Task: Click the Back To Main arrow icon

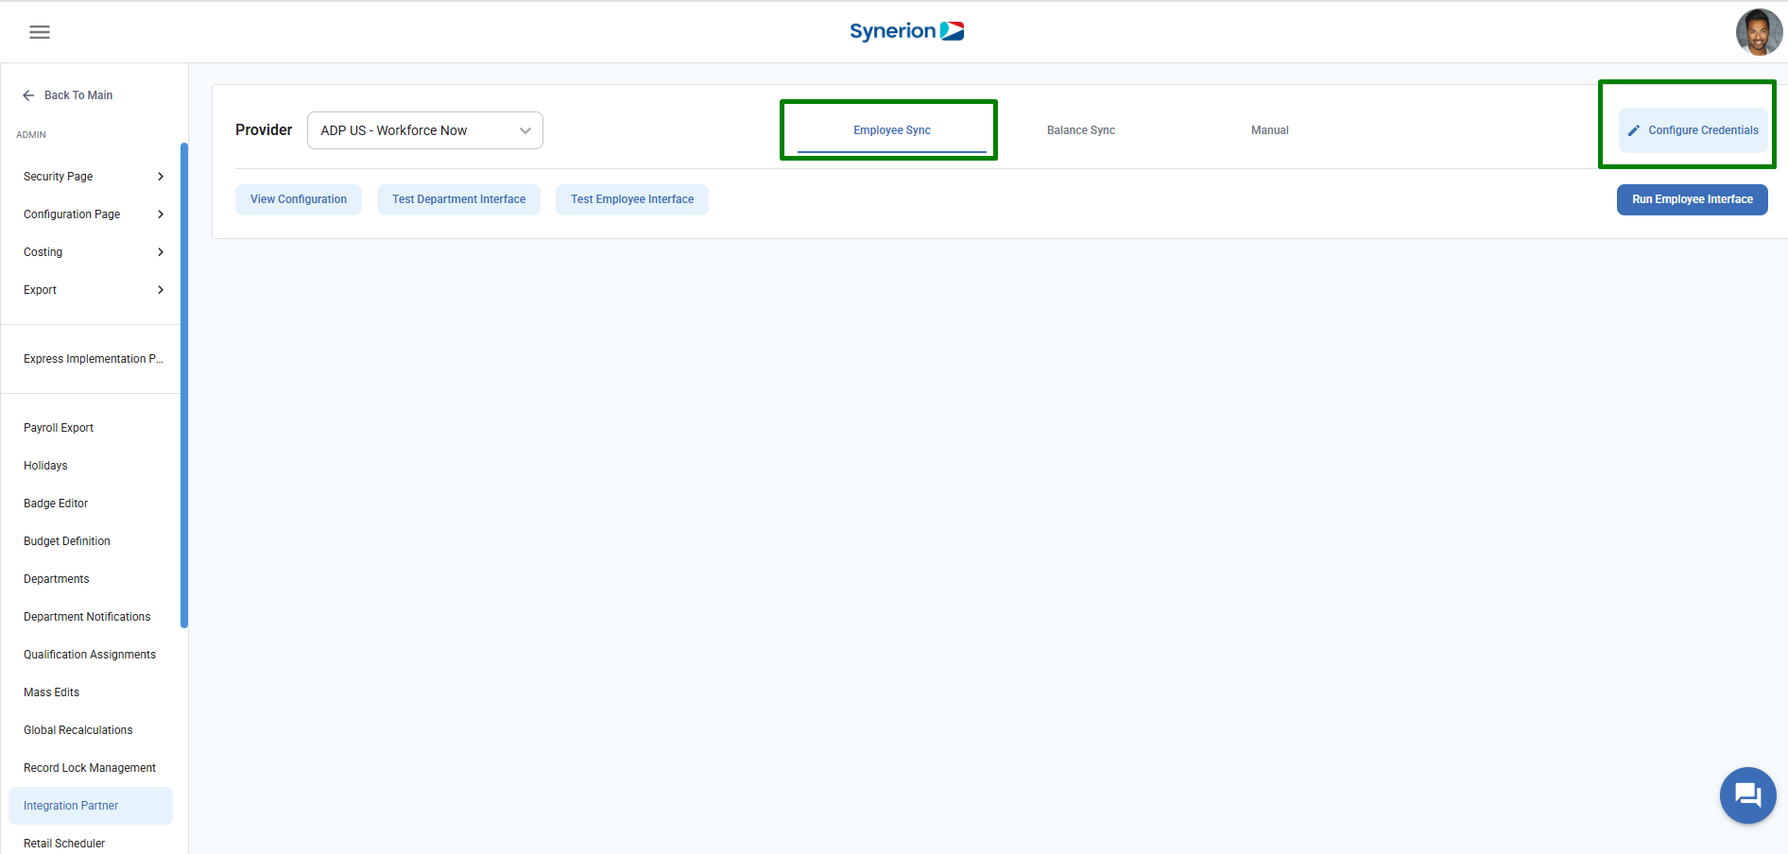Action: 28,95
